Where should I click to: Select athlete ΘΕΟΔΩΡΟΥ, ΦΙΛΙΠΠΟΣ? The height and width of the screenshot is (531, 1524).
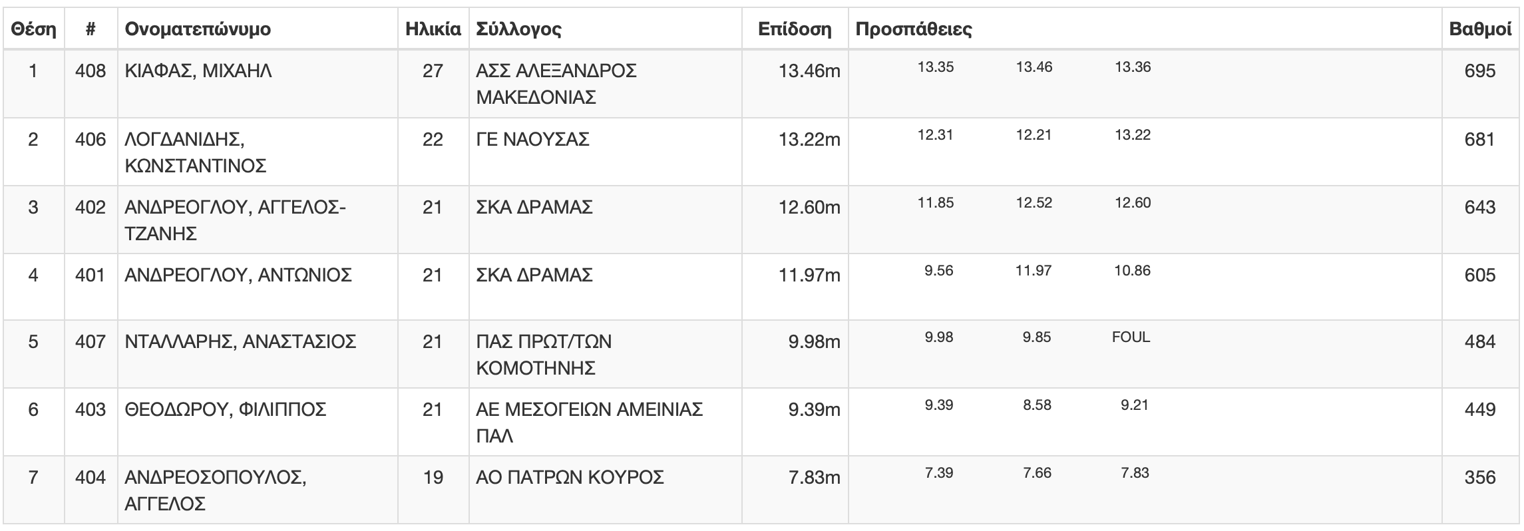(226, 409)
